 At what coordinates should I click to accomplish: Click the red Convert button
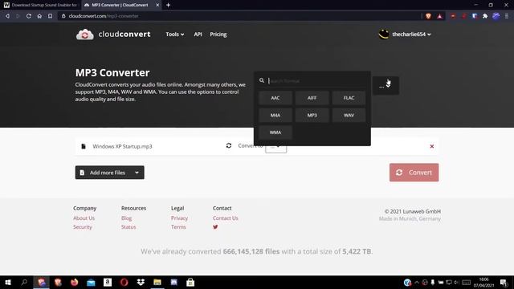click(x=414, y=173)
